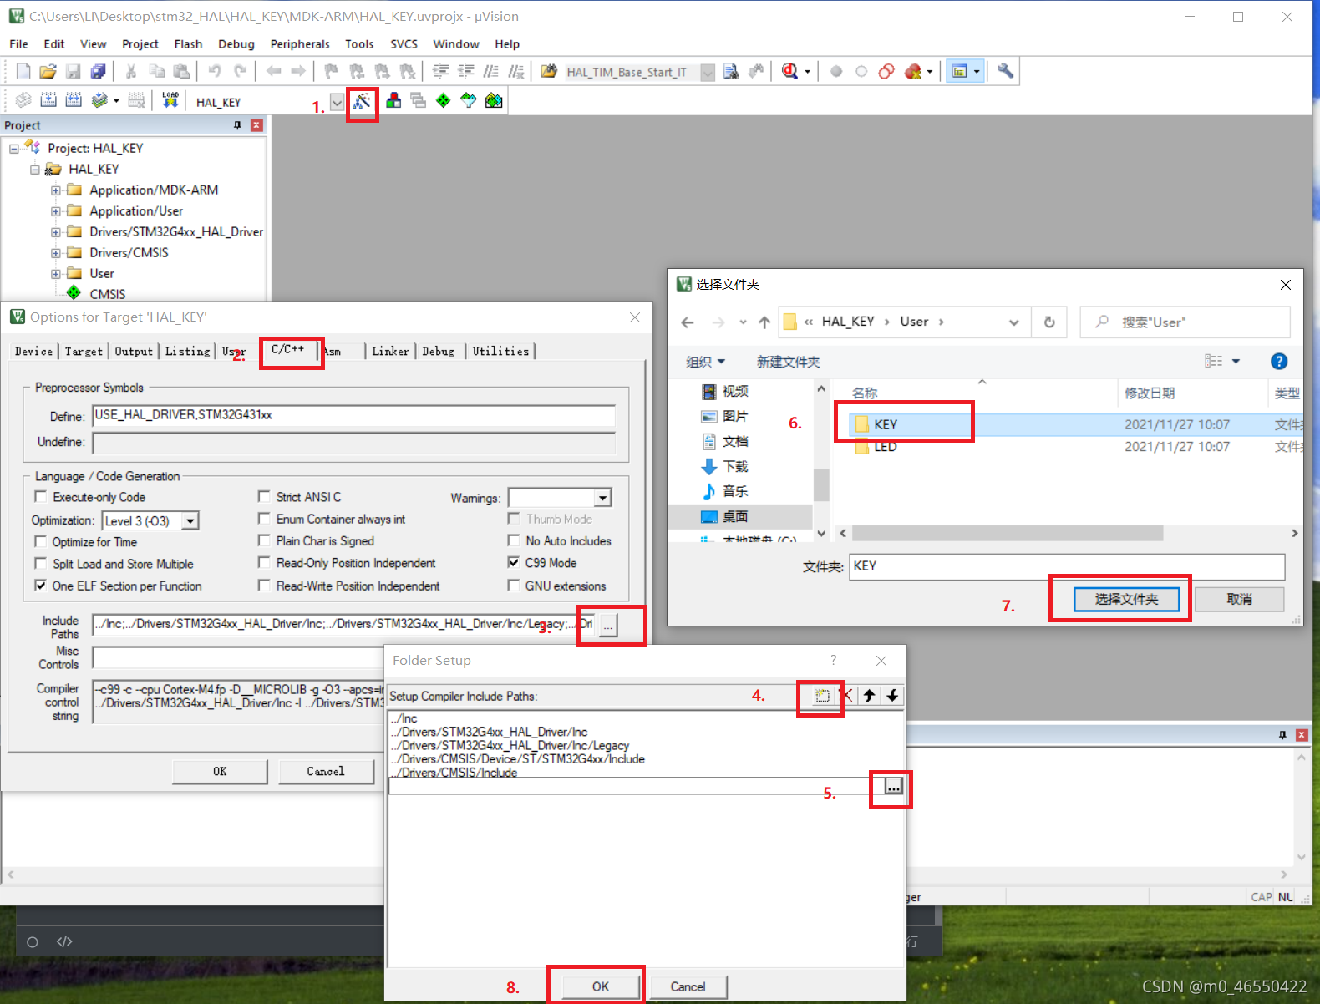The height and width of the screenshot is (1004, 1320).
Task: Click the up-folder arrow in folder picker
Action: [x=764, y=322]
